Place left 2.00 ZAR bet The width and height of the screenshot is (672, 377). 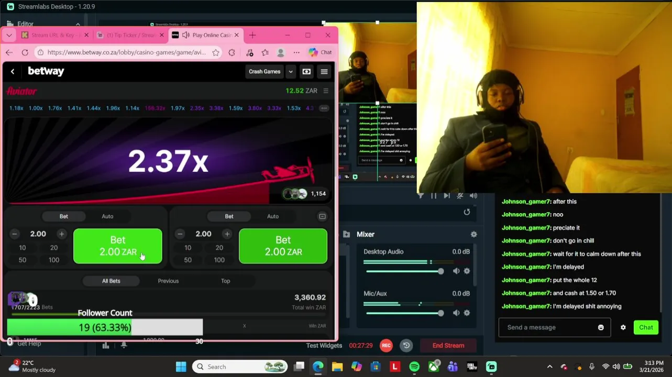click(118, 246)
